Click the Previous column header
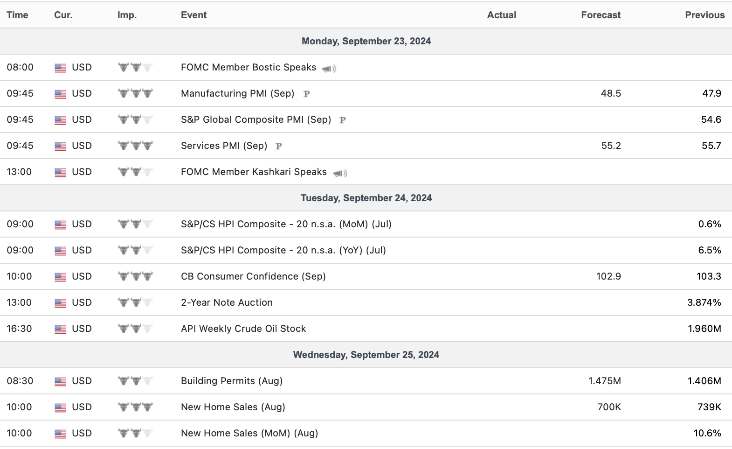Viewport: 732px width, 449px height. (x=704, y=15)
